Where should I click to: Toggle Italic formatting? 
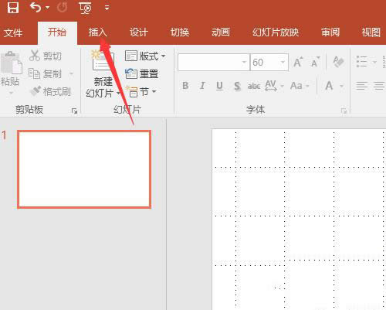[x=202, y=86]
